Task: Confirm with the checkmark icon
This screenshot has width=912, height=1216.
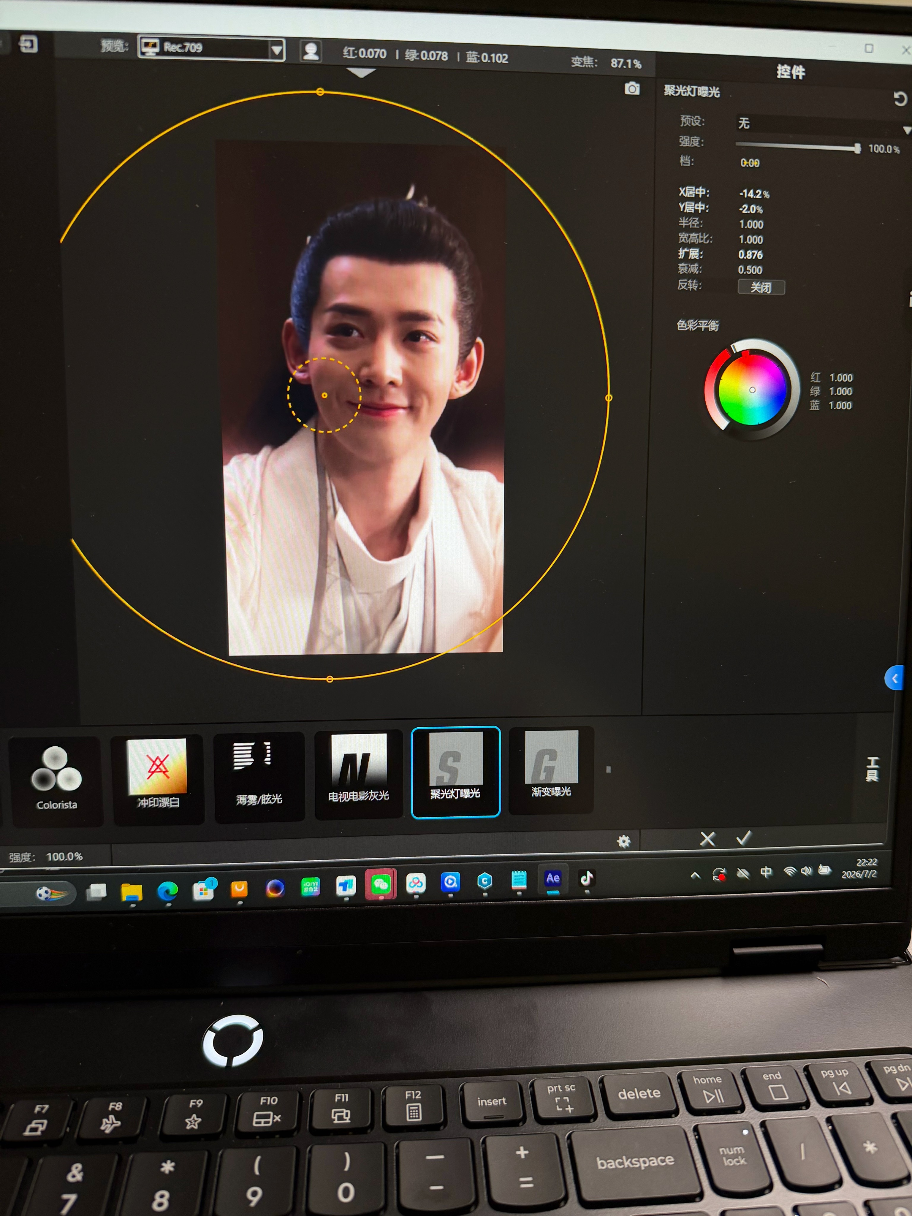Action: (743, 838)
